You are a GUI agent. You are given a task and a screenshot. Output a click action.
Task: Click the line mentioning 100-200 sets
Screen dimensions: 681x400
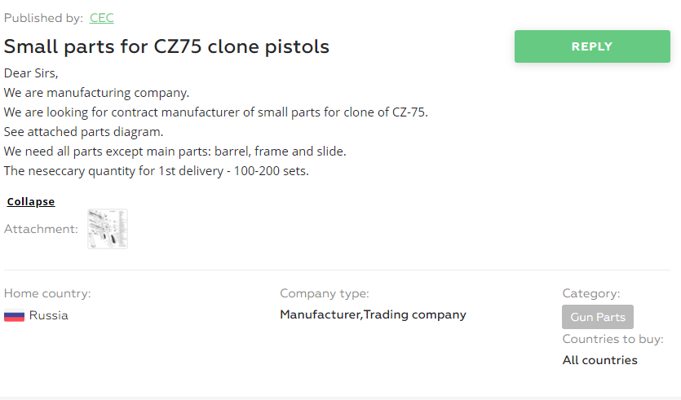point(157,171)
